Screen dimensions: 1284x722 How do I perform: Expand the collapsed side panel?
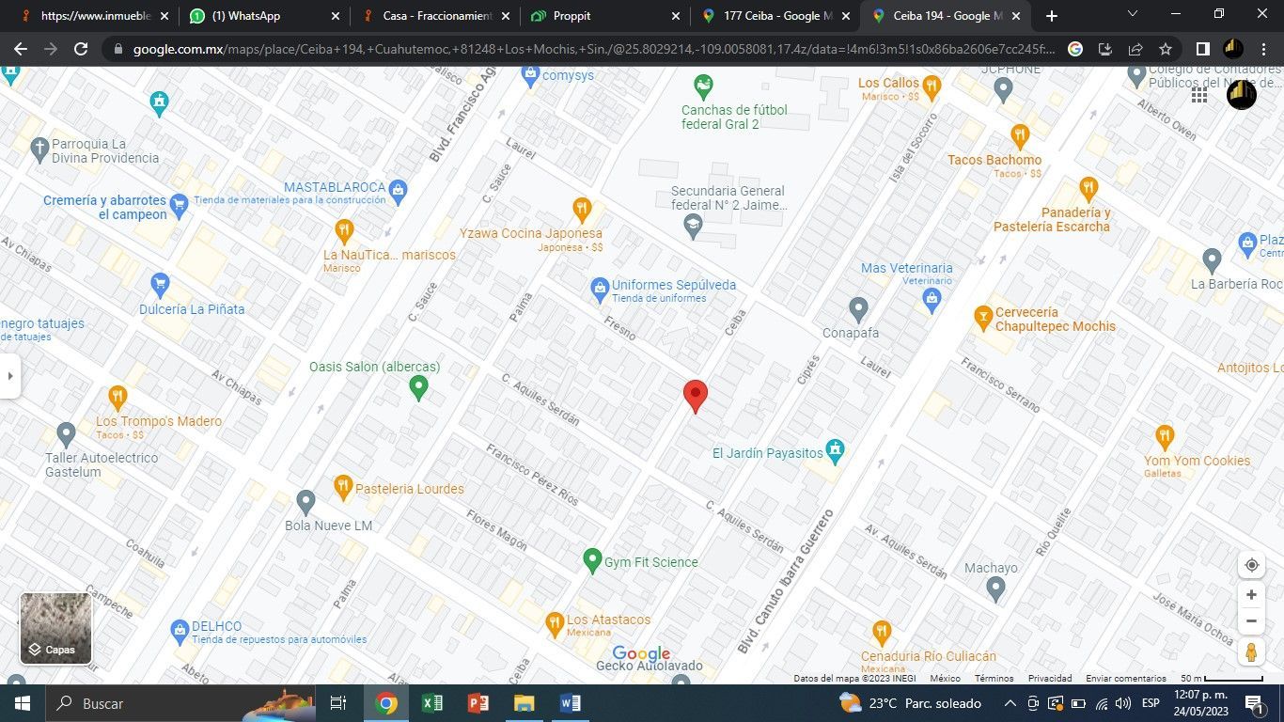[10, 376]
